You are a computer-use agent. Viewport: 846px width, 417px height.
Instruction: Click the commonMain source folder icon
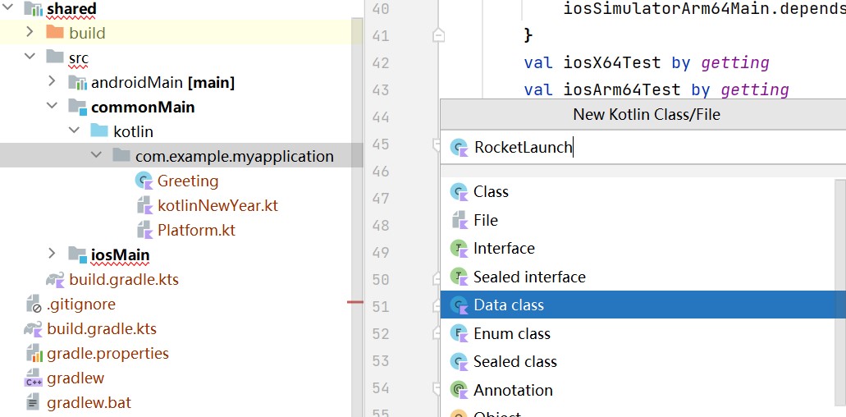pos(77,107)
